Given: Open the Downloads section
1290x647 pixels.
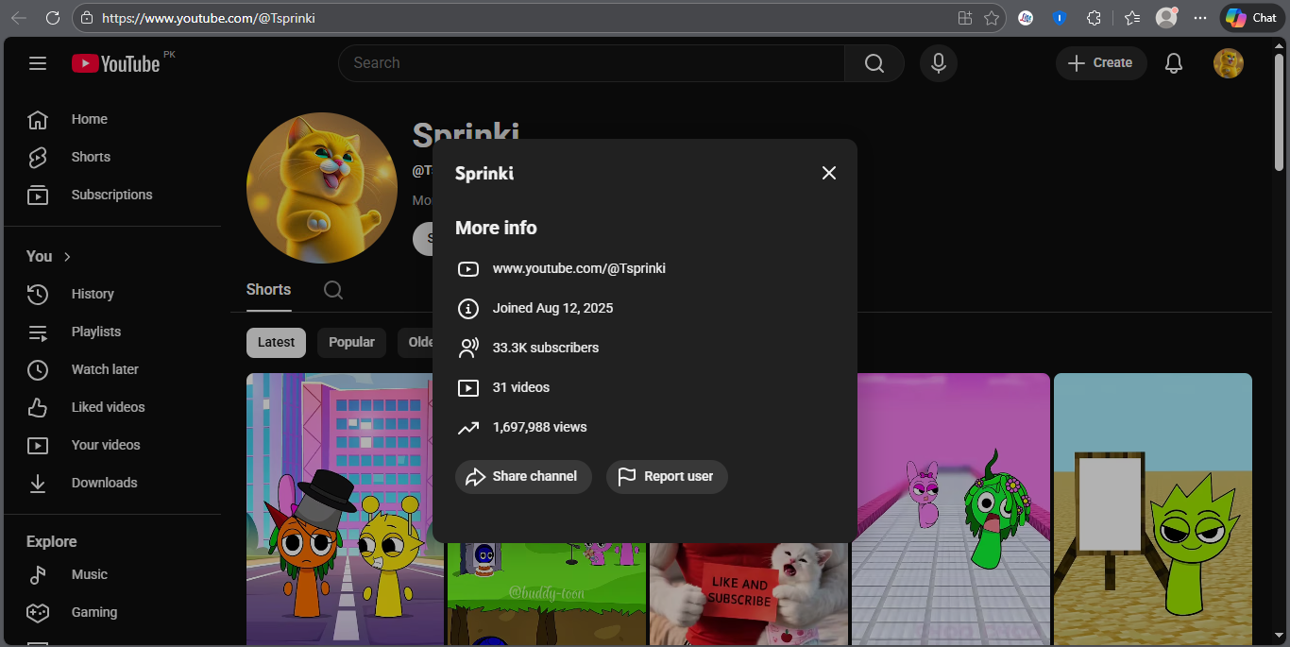Looking at the screenshot, I should pyautogui.click(x=104, y=483).
